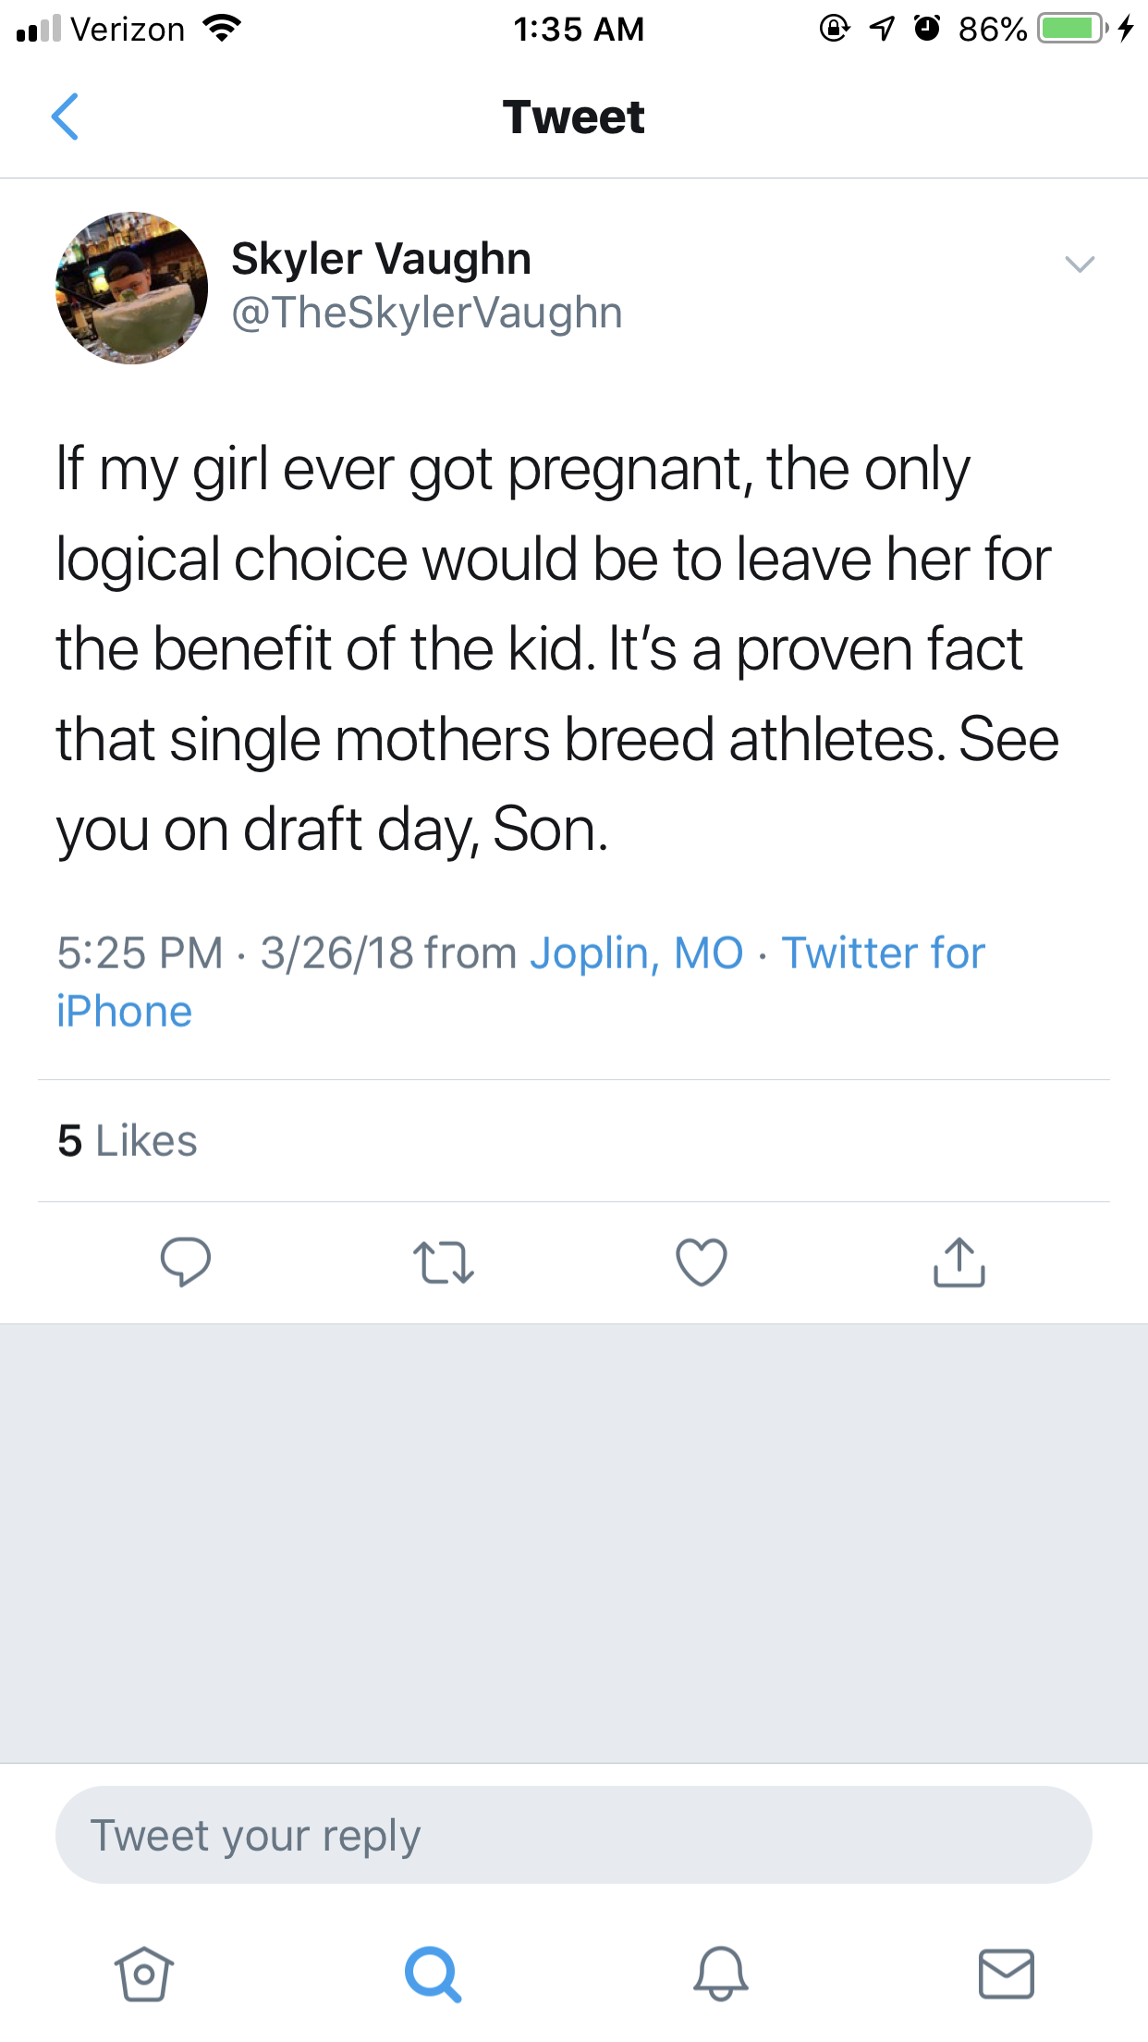Open the Skyler Vaughn display name
Screen dimensions: 1148x2042
pos(381,259)
